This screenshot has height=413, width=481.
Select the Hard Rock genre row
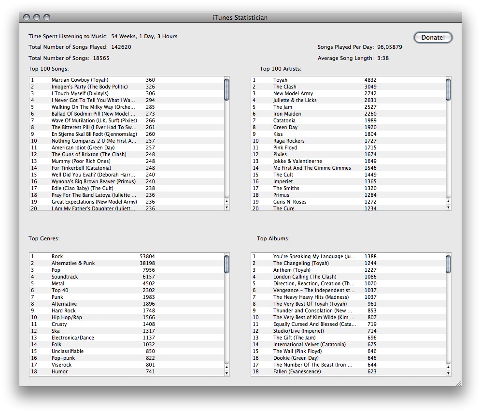pos(127,310)
